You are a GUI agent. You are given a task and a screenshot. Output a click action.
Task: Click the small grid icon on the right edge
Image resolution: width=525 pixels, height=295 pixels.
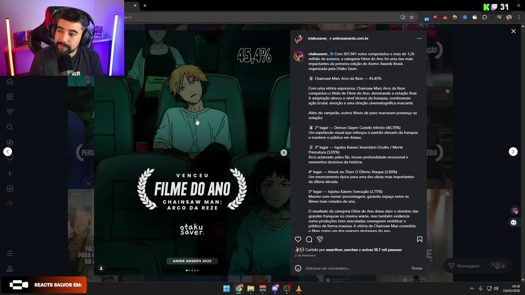pyautogui.click(x=515, y=211)
